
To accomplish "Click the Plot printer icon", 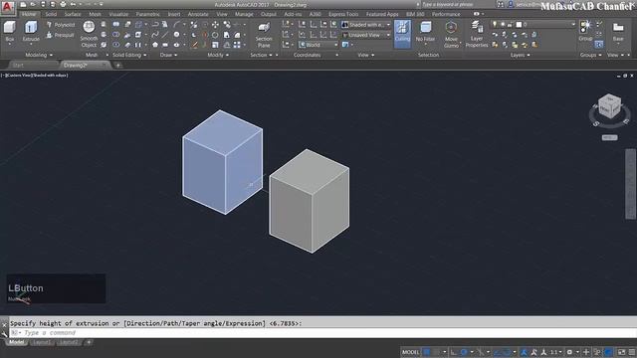I will [x=63, y=4].
